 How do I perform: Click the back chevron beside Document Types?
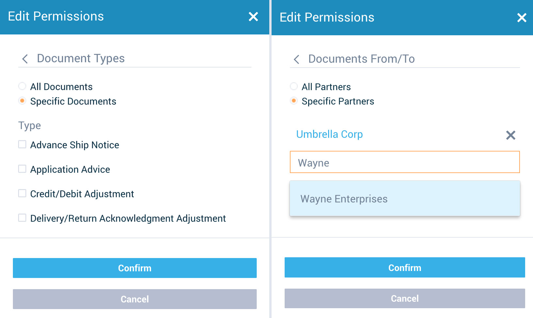[24, 59]
